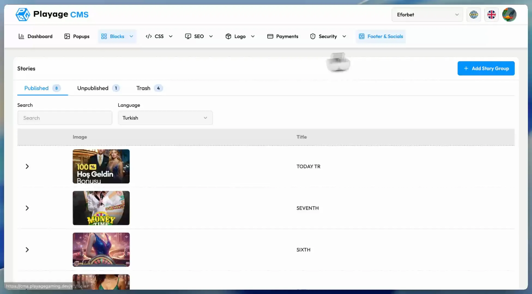Viewport: 532px width, 294px height.
Task: Open the Popups menu item
Action: [x=77, y=36]
